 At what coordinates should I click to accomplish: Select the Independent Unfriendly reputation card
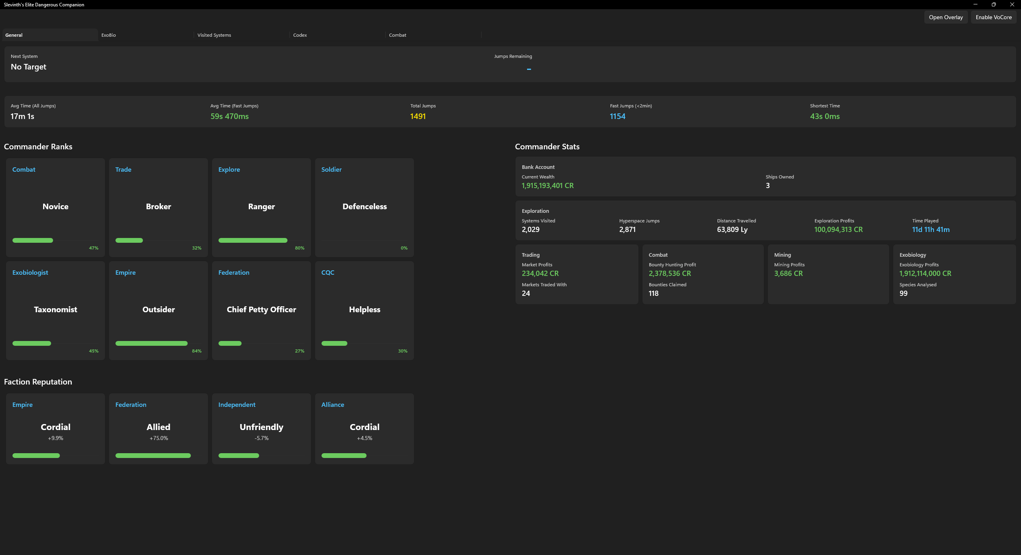pos(261,428)
